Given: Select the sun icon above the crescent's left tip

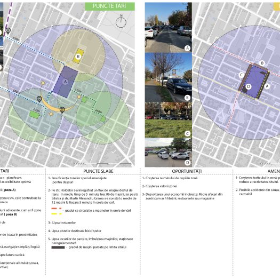Looking at the screenshot, I should [x=43, y=83].
